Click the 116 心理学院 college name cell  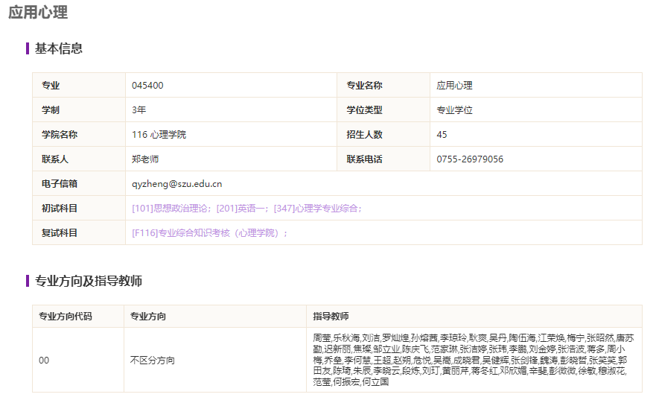click(159, 135)
